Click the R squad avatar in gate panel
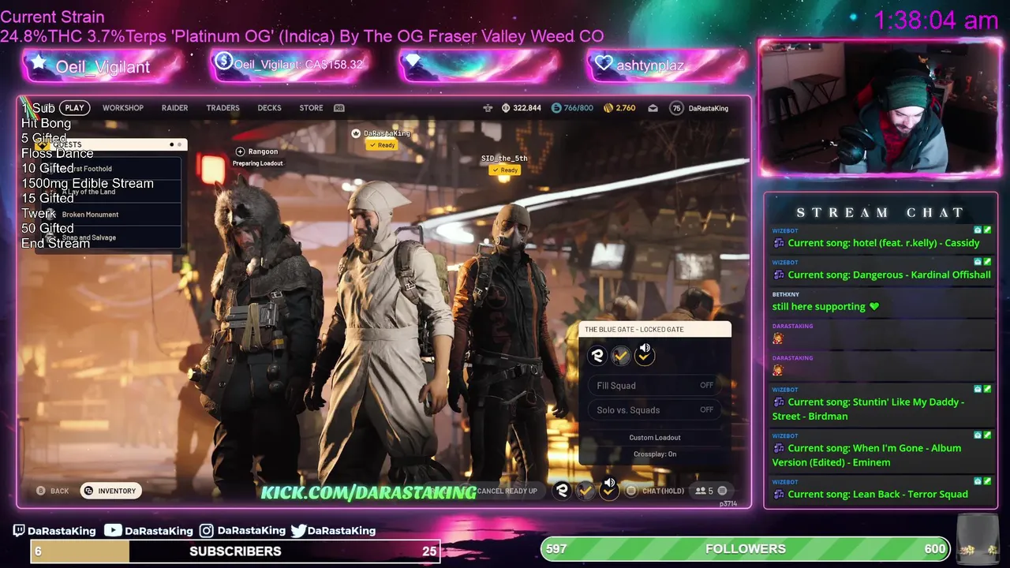Viewport: 1010px width, 568px height. point(597,357)
